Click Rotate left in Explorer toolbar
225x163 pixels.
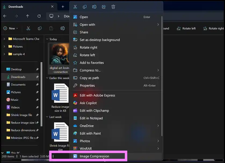pyautogui.click(x=186, y=28)
